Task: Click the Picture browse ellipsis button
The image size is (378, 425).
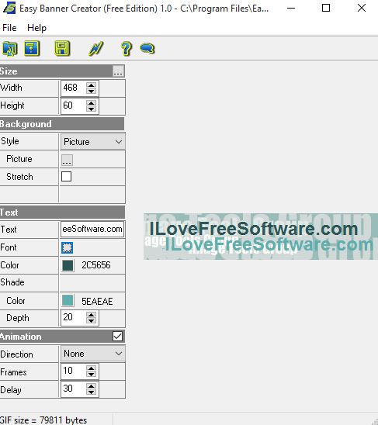Action: [x=67, y=160]
